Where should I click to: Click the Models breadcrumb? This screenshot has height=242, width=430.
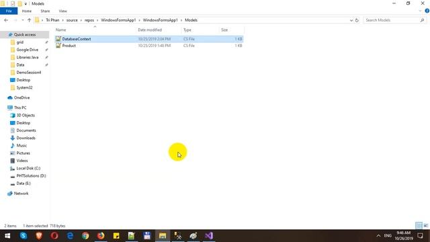tap(191, 20)
